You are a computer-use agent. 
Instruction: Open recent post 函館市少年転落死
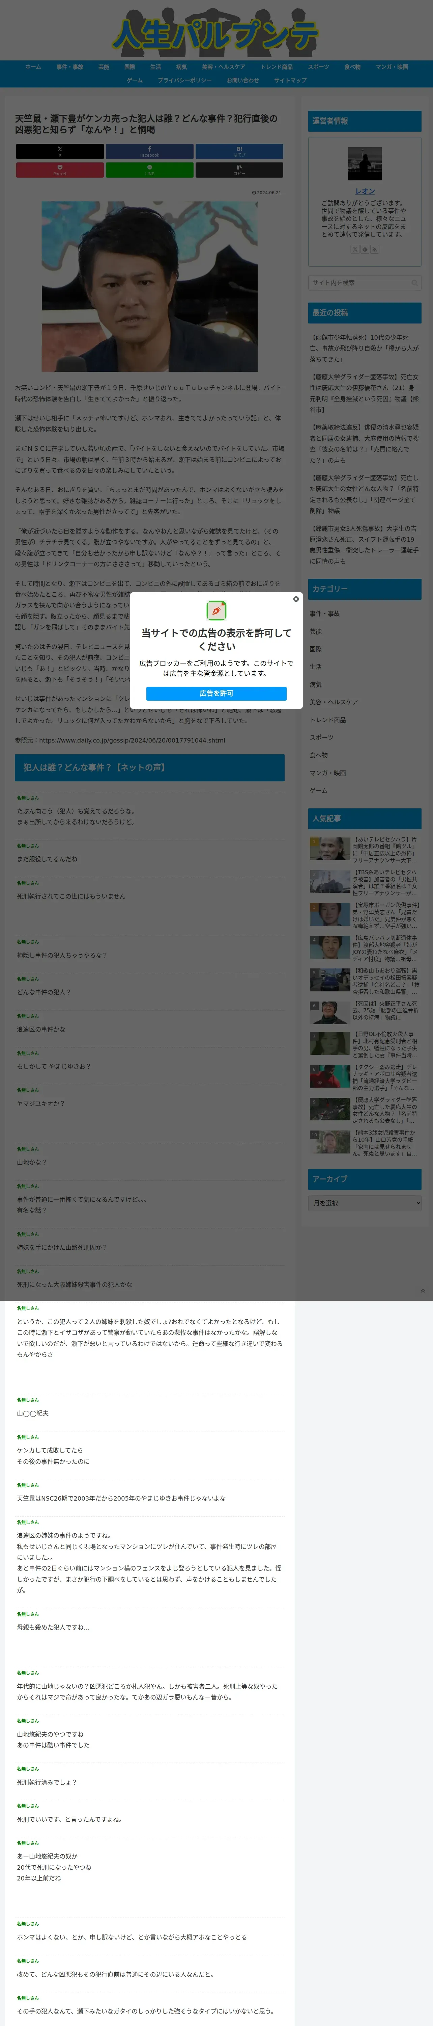(x=365, y=348)
